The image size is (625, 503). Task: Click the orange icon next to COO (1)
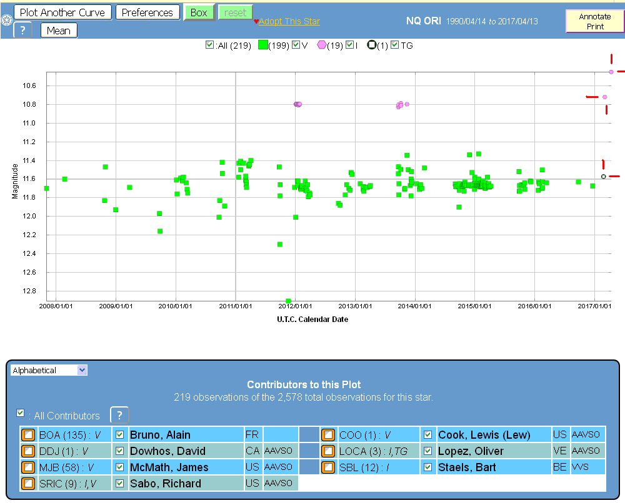(328, 435)
